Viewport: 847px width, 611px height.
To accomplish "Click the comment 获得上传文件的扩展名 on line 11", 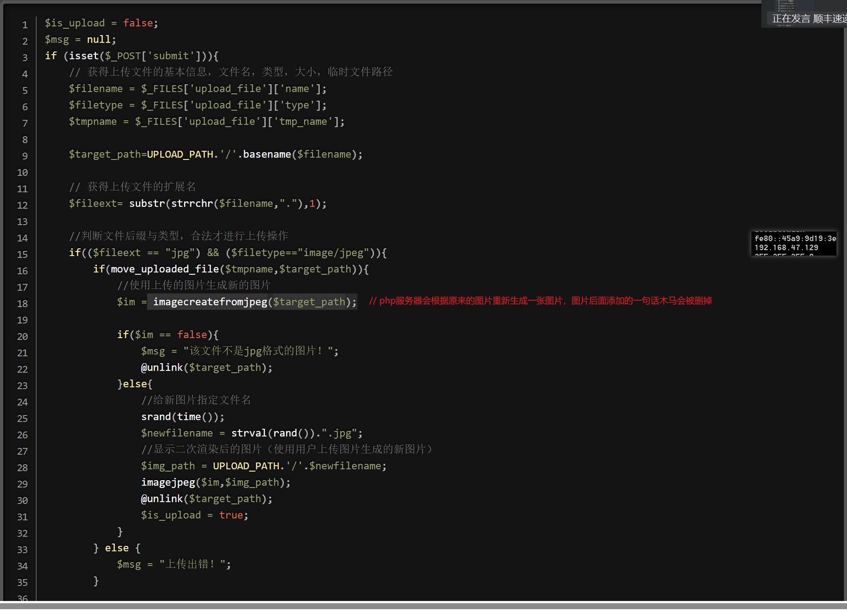I will coord(132,186).
